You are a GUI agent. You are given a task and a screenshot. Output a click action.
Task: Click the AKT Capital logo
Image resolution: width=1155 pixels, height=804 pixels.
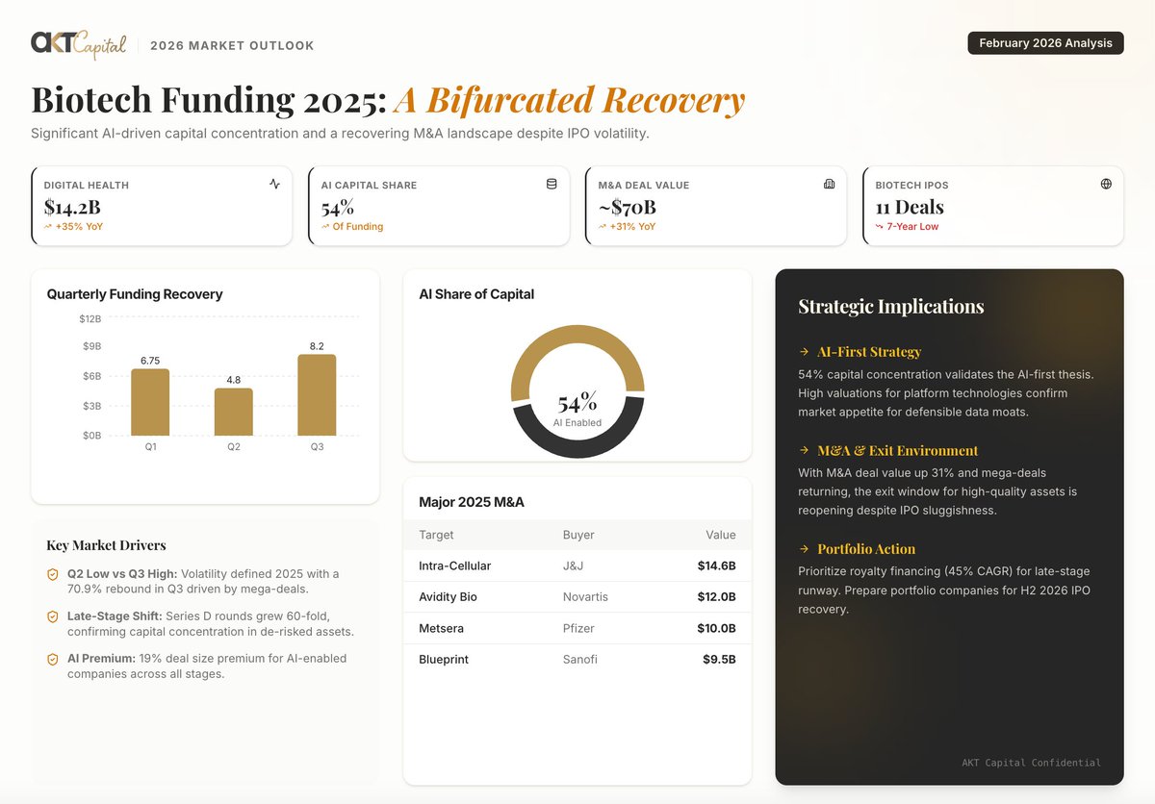coord(78,43)
